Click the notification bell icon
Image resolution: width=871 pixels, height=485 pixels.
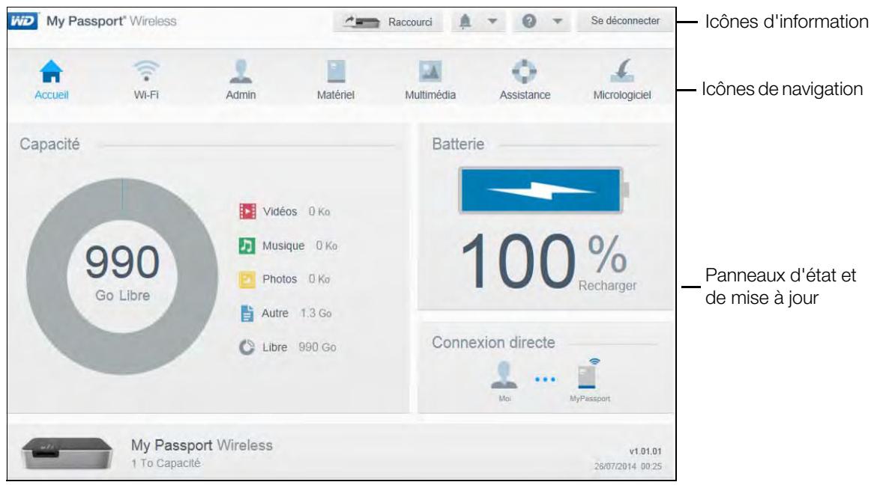[465, 21]
